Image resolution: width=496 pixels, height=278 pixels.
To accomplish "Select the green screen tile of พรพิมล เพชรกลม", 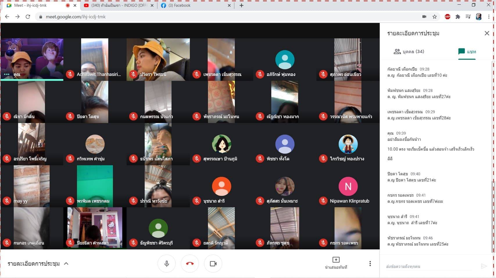I will [x=95, y=186].
